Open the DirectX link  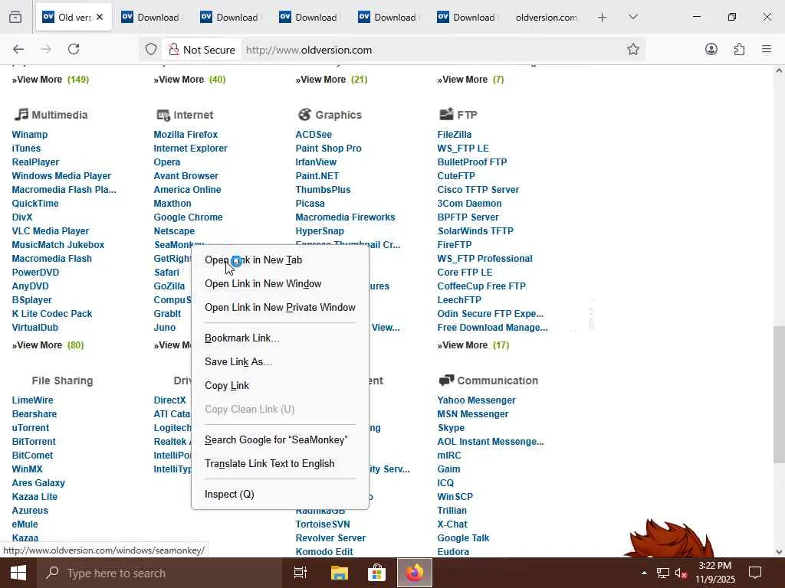click(x=169, y=400)
